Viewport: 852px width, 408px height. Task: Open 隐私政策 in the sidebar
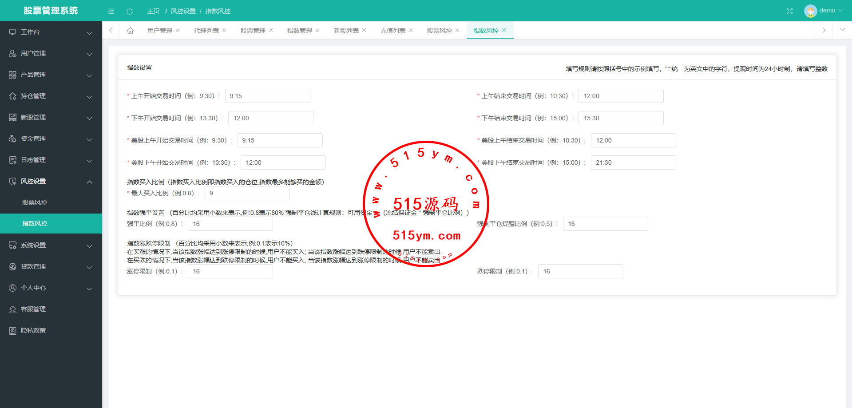(33, 330)
